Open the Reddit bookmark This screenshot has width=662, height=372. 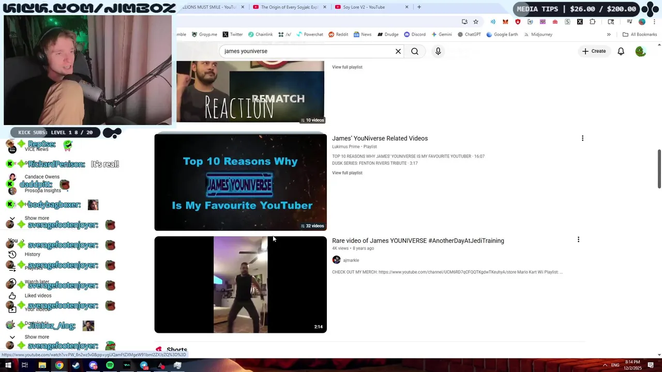(338, 35)
